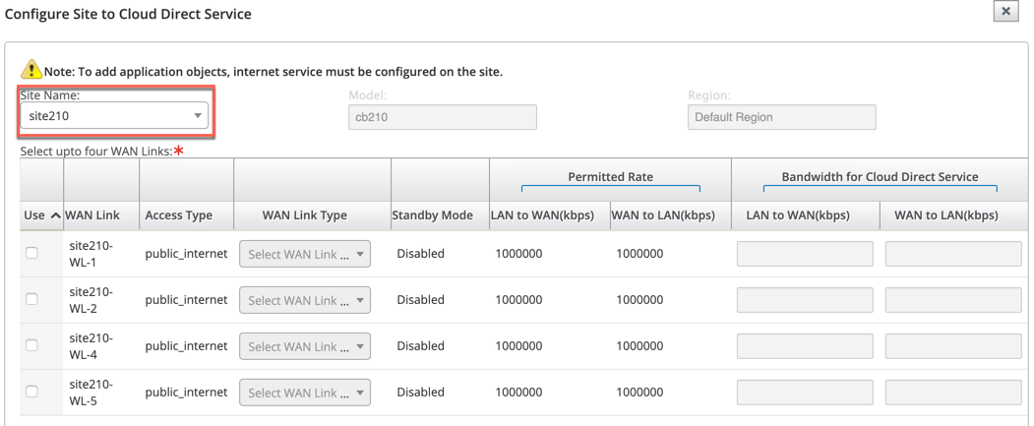Click the yellow warning note icon
Viewport: 1034px width, 426px height.
pos(30,69)
